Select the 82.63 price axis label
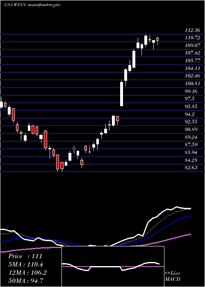Screen dimensions: 205x287 (191, 168)
